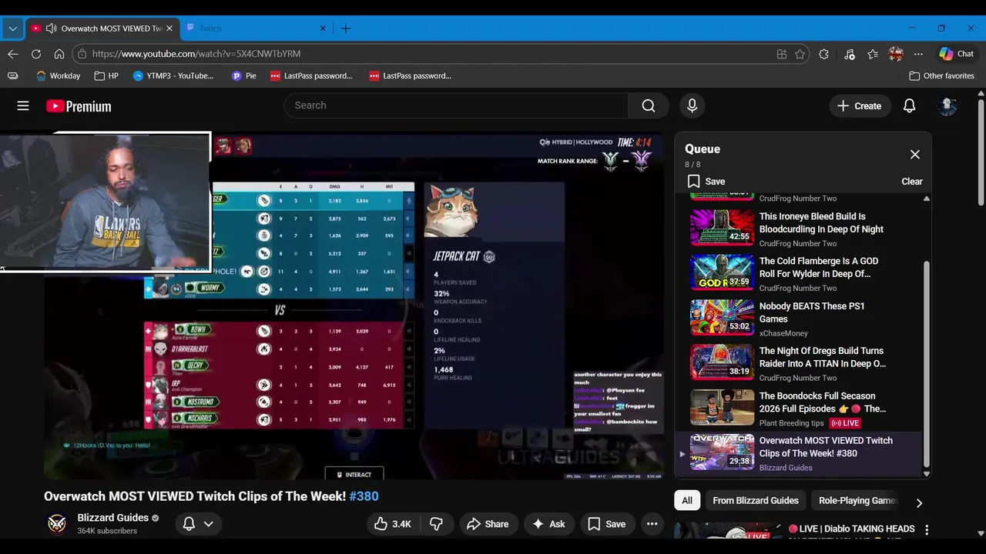Open the Pie bookmark
This screenshot has width=986, height=554.
(x=244, y=76)
